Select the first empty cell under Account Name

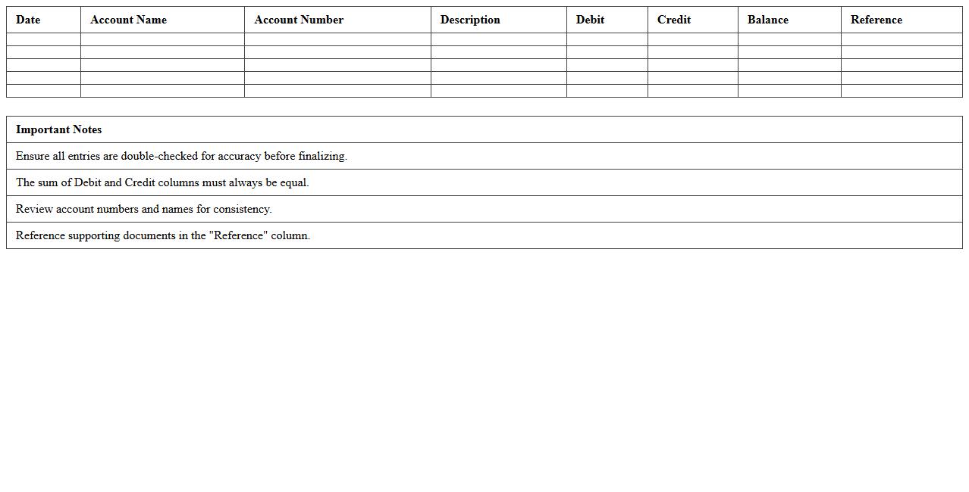(162, 39)
